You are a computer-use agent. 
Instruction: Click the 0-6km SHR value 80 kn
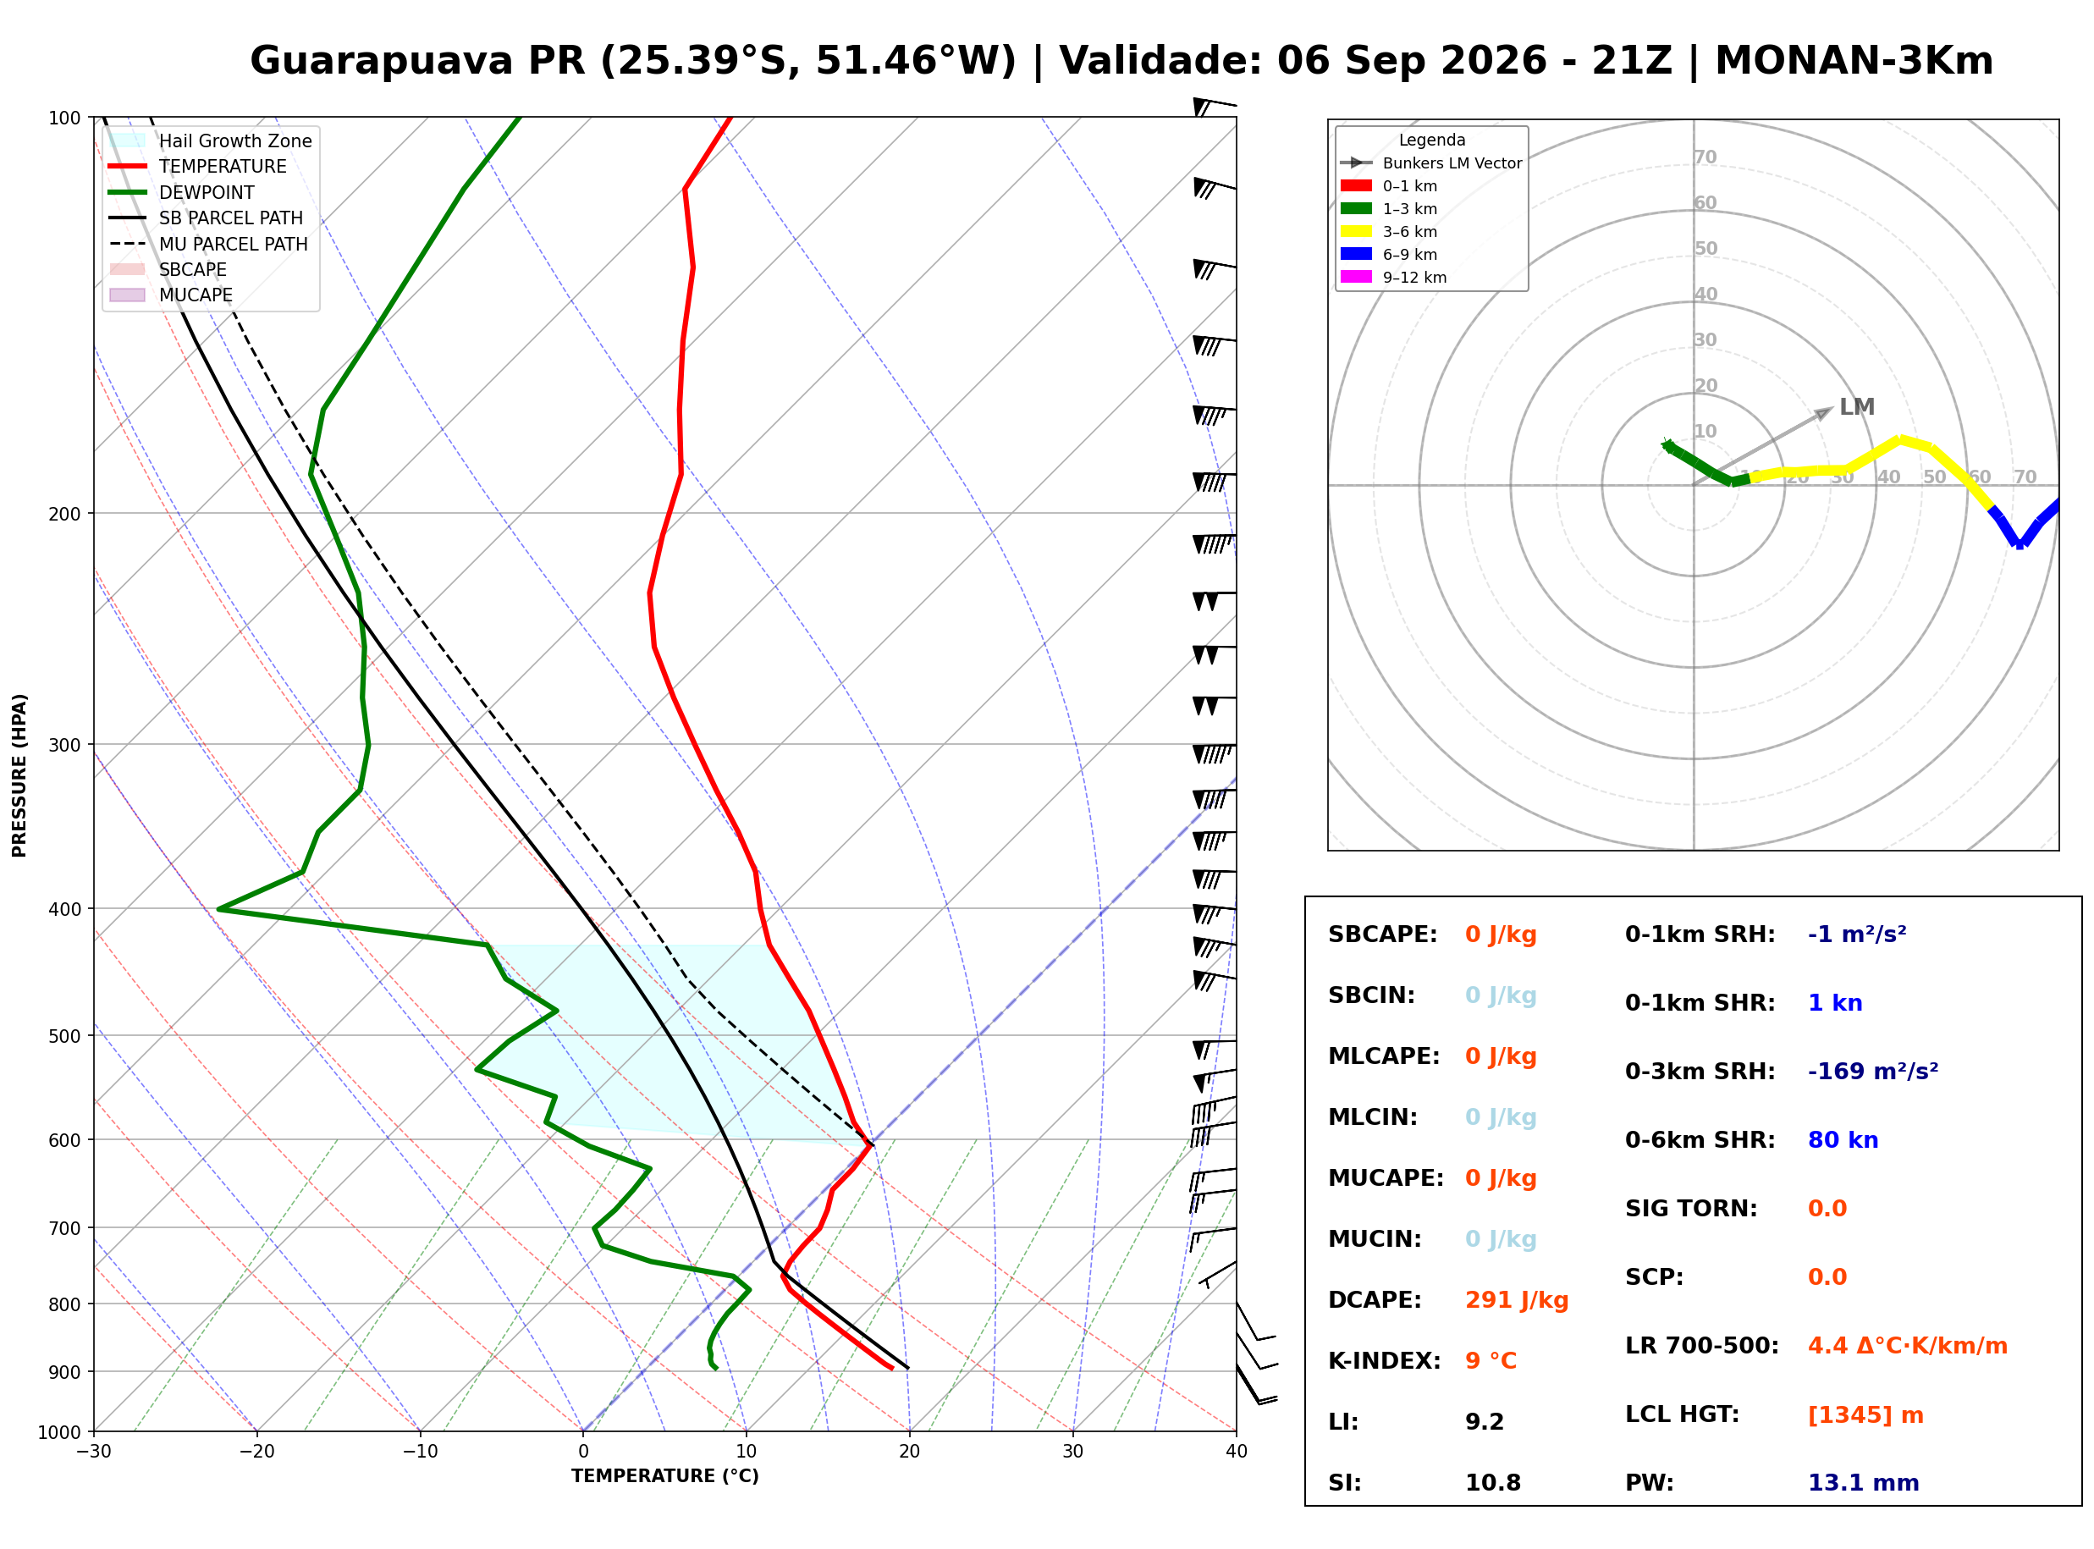(1843, 1139)
